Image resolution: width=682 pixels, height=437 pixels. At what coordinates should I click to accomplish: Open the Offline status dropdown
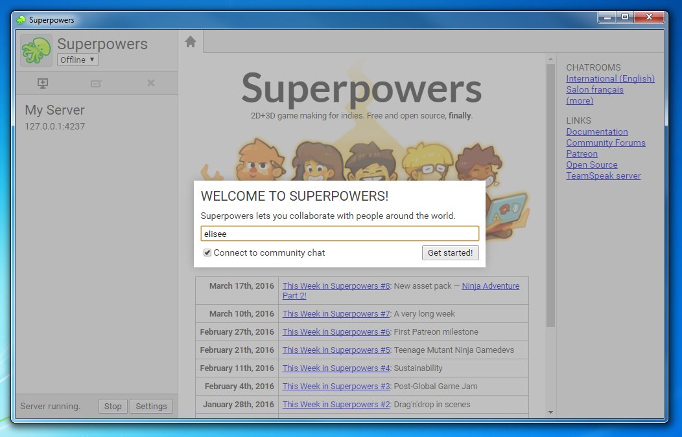[x=77, y=60]
